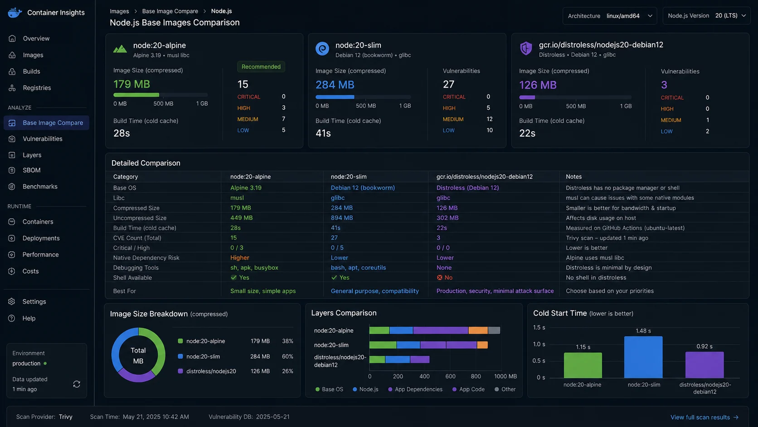Viewport: 758px width, 427px height.
Task: Click 'Small size, simple apps' cell
Action: 263,291
